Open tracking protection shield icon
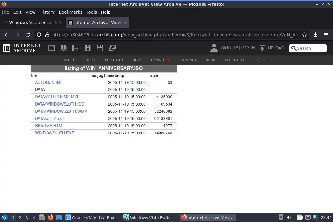 pyautogui.click(x=39, y=35)
